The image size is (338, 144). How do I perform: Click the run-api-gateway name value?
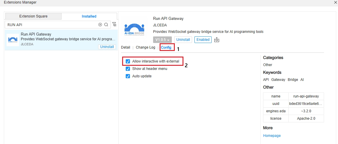tap(306, 96)
